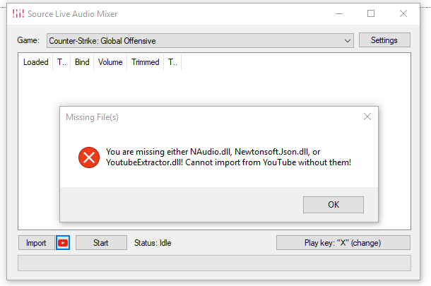The width and height of the screenshot is (431, 286).
Task: Click the YouTube import icon button
Action: pos(63,243)
